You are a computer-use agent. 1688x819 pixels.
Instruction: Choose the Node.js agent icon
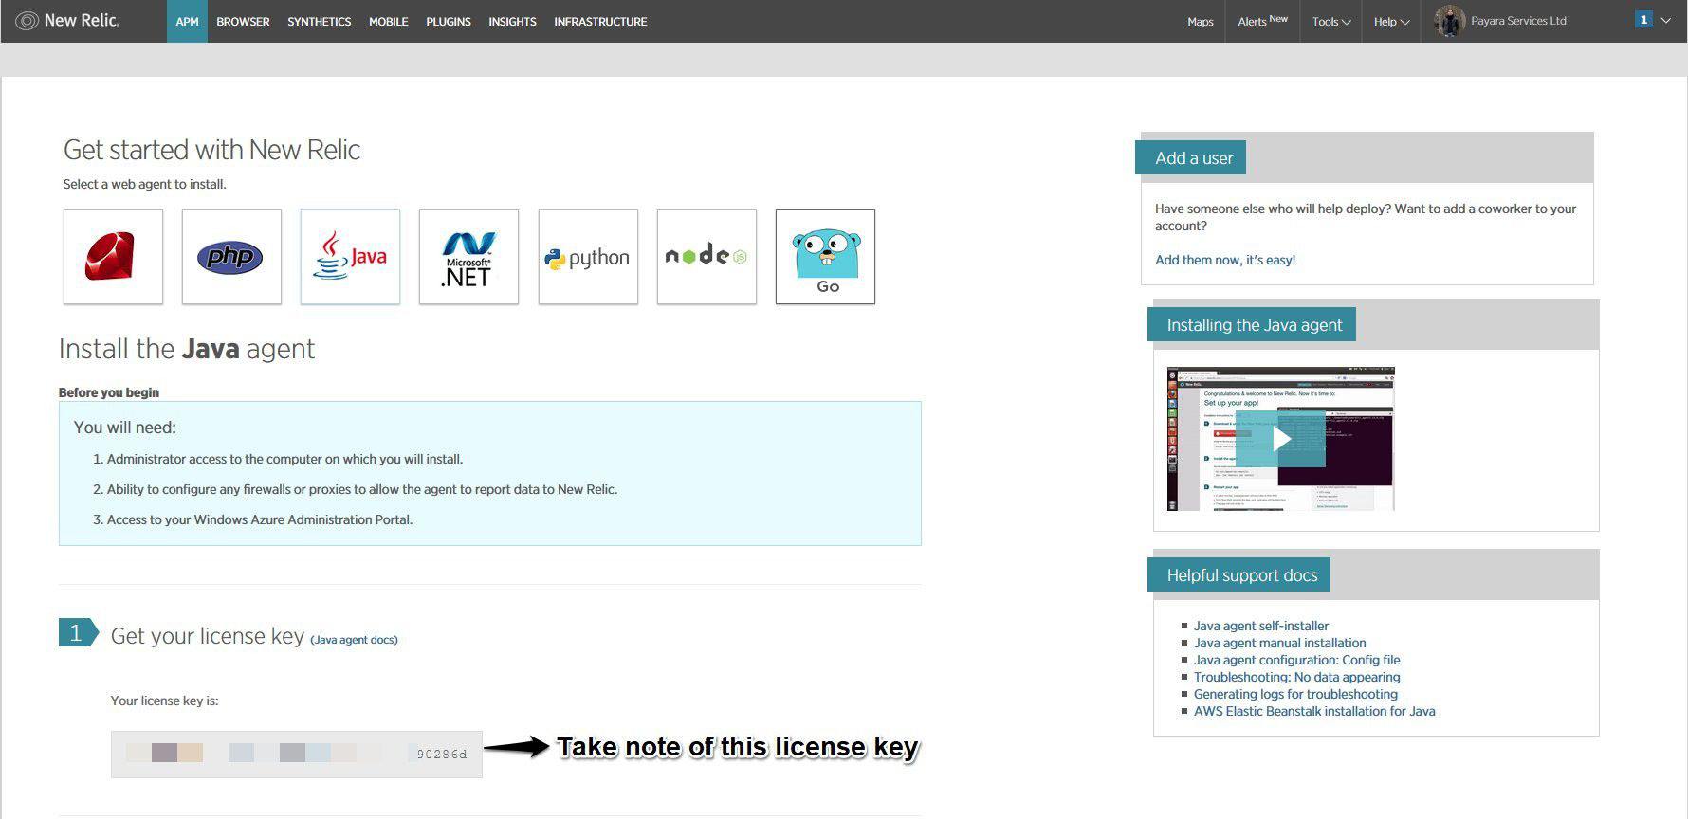coord(706,257)
